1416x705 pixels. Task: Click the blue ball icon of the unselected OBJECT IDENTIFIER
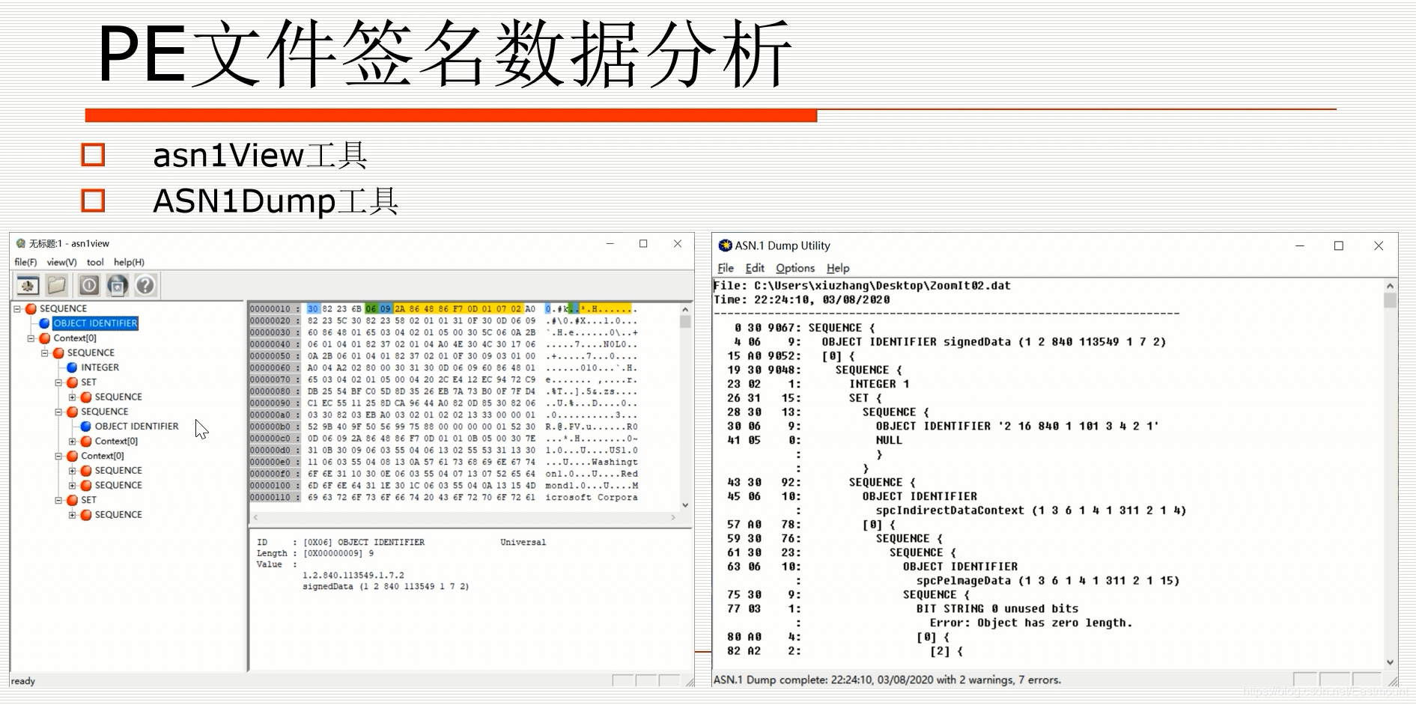[85, 427]
